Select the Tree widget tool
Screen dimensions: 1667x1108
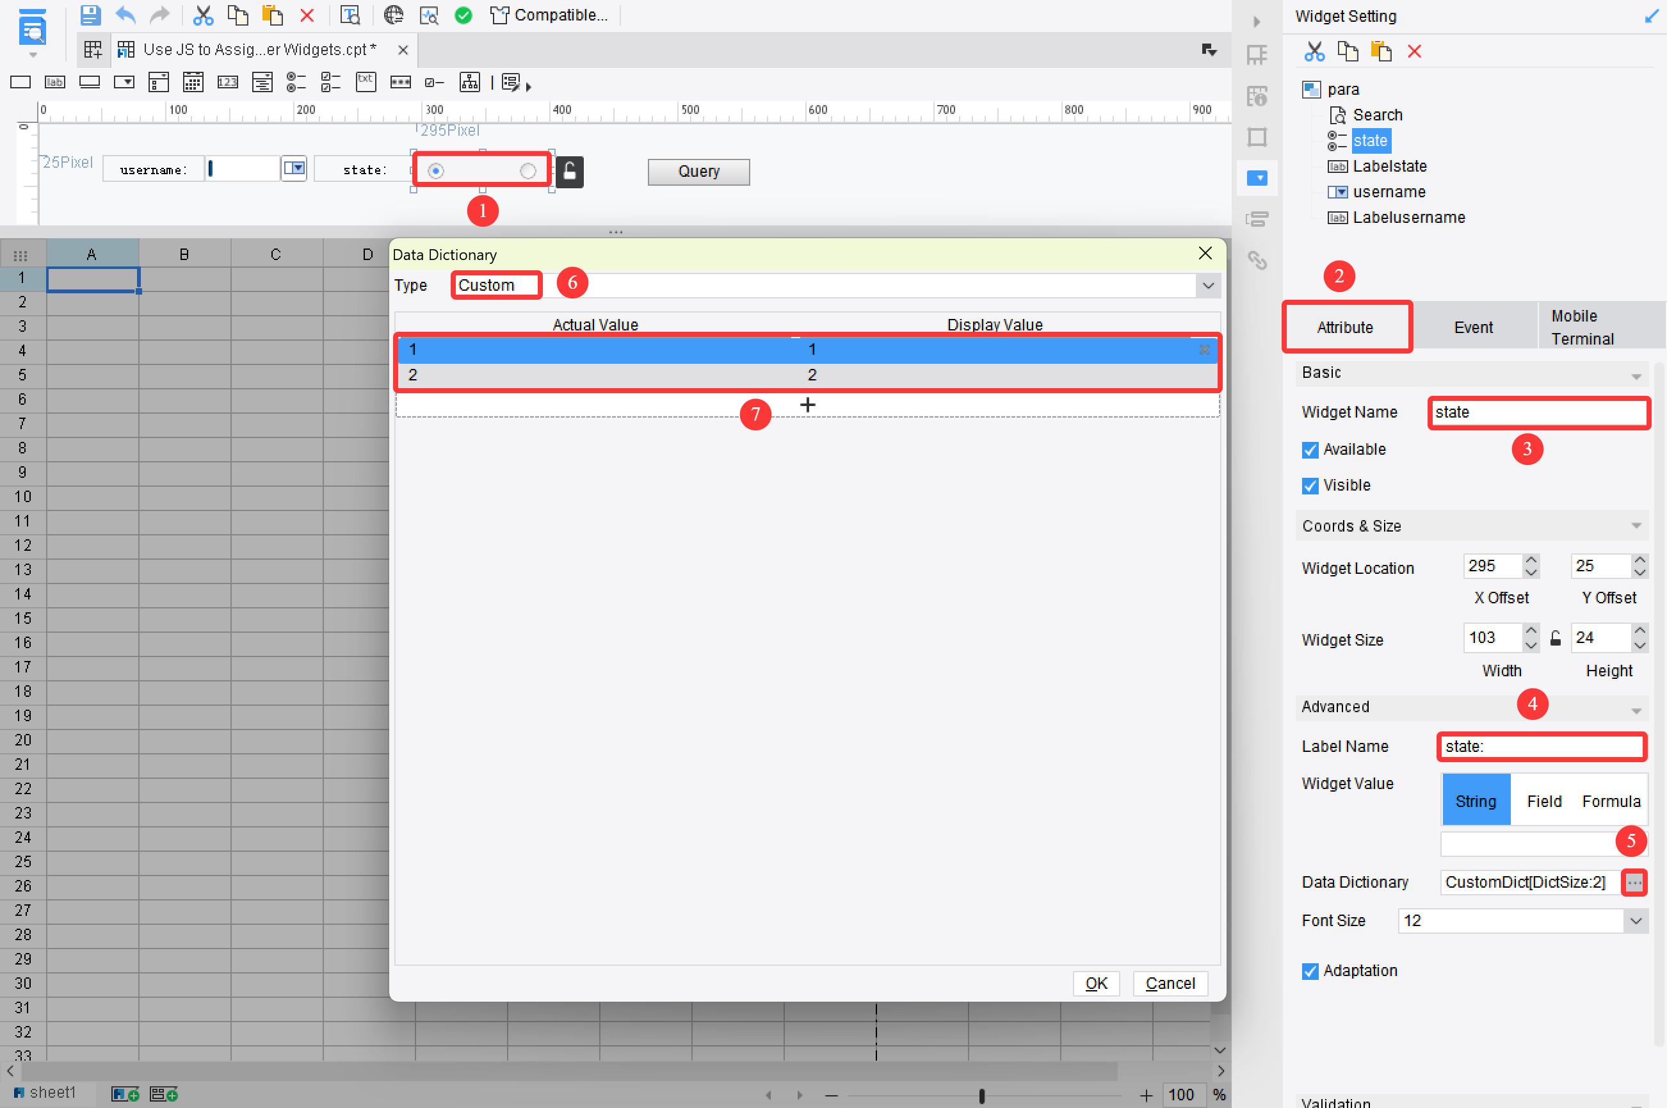point(469,82)
